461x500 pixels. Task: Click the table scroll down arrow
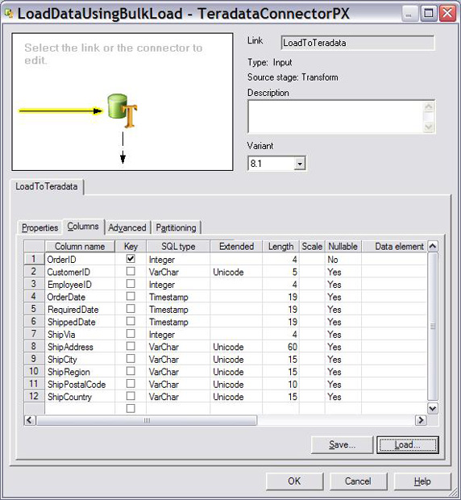(432, 408)
